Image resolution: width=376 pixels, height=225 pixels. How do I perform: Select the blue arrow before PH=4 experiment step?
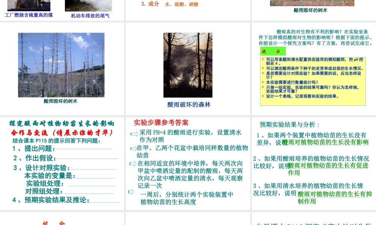[133, 133]
